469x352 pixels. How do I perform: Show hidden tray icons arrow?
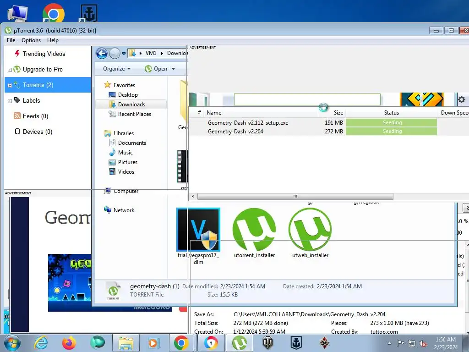[389, 343]
